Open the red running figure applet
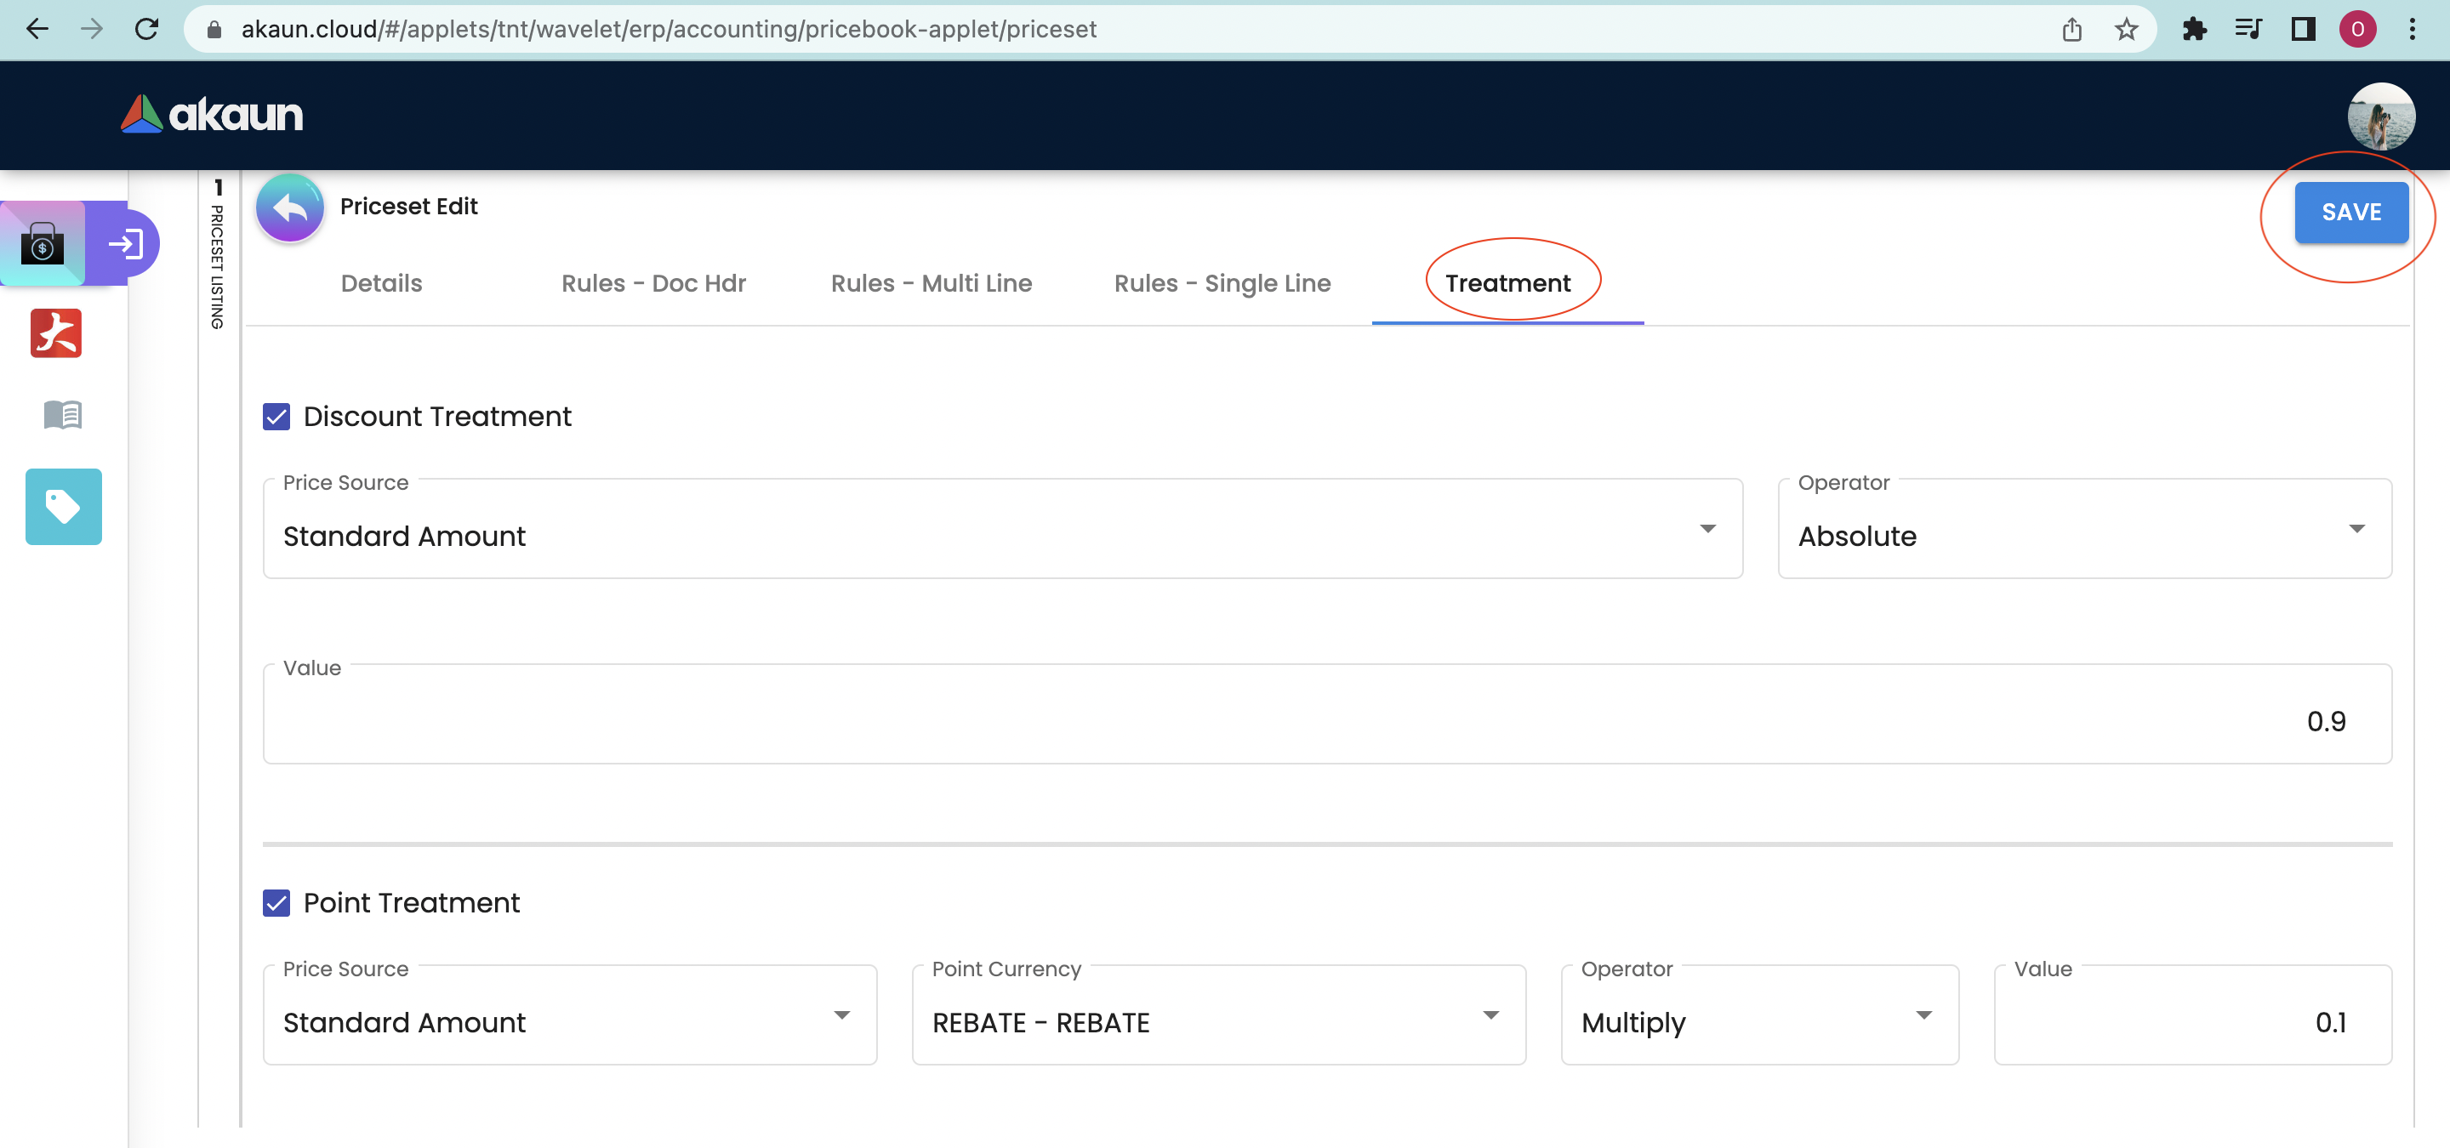 tap(56, 332)
